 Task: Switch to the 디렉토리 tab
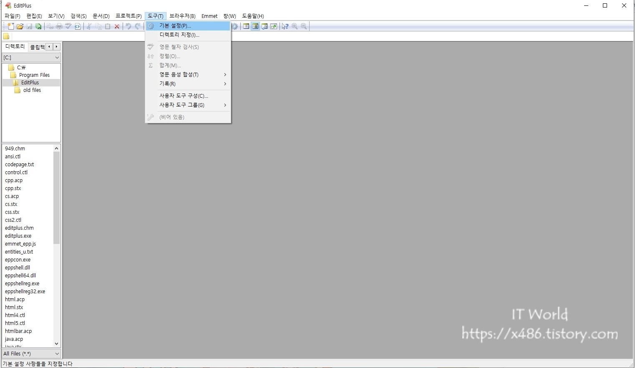coord(15,47)
